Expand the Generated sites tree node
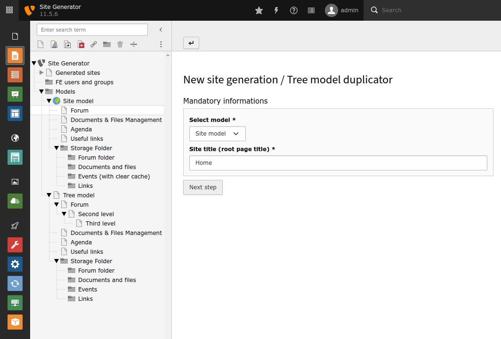The width and height of the screenshot is (501, 339). pyautogui.click(x=41, y=73)
